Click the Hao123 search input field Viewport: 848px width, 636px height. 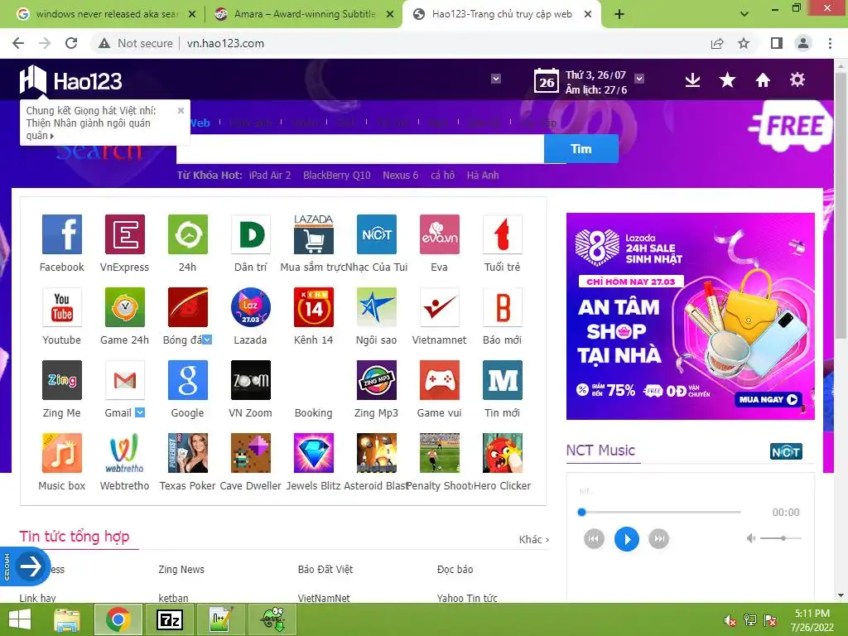pos(360,149)
